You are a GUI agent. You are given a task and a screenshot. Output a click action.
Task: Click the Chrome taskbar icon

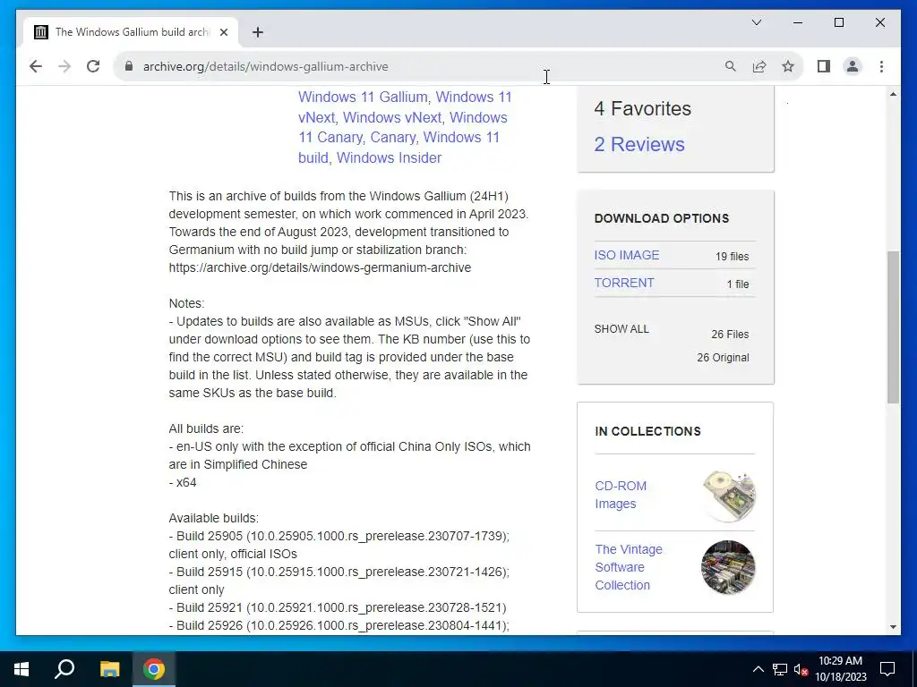(154, 669)
